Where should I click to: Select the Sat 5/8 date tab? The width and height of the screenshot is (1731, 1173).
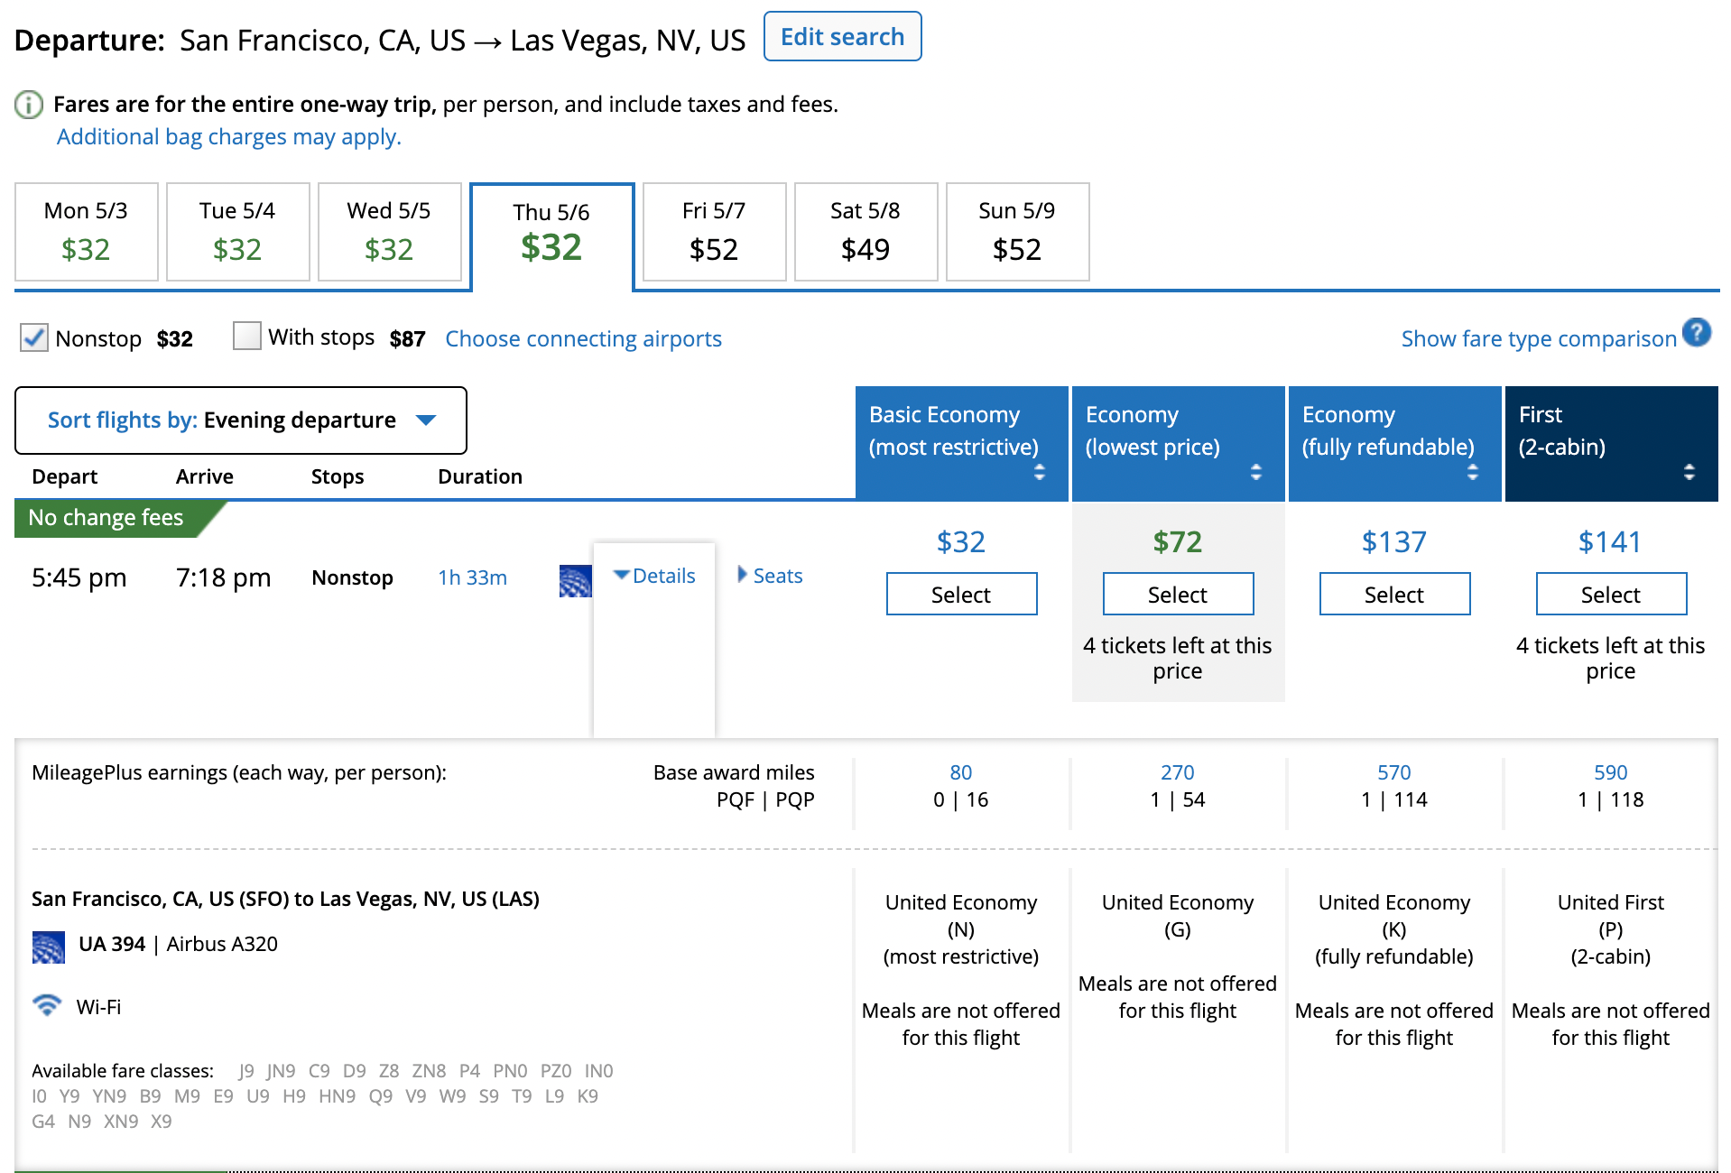866,232
